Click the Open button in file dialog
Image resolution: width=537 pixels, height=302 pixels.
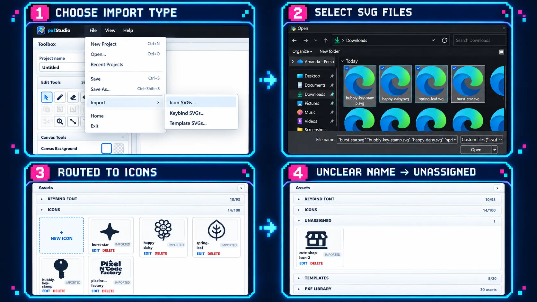click(x=476, y=150)
